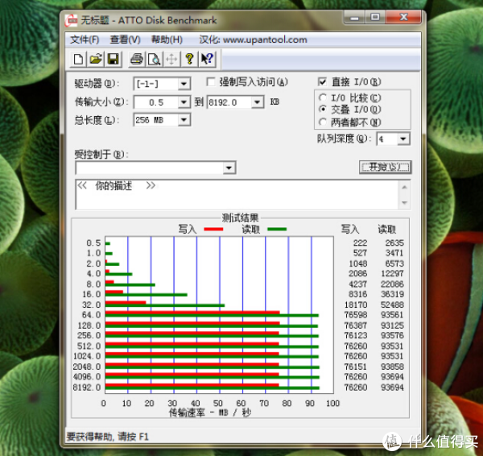Expand the transfer size end 8192.0 dropdown
This screenshot has width=483, height=456.
pos(258,102)
